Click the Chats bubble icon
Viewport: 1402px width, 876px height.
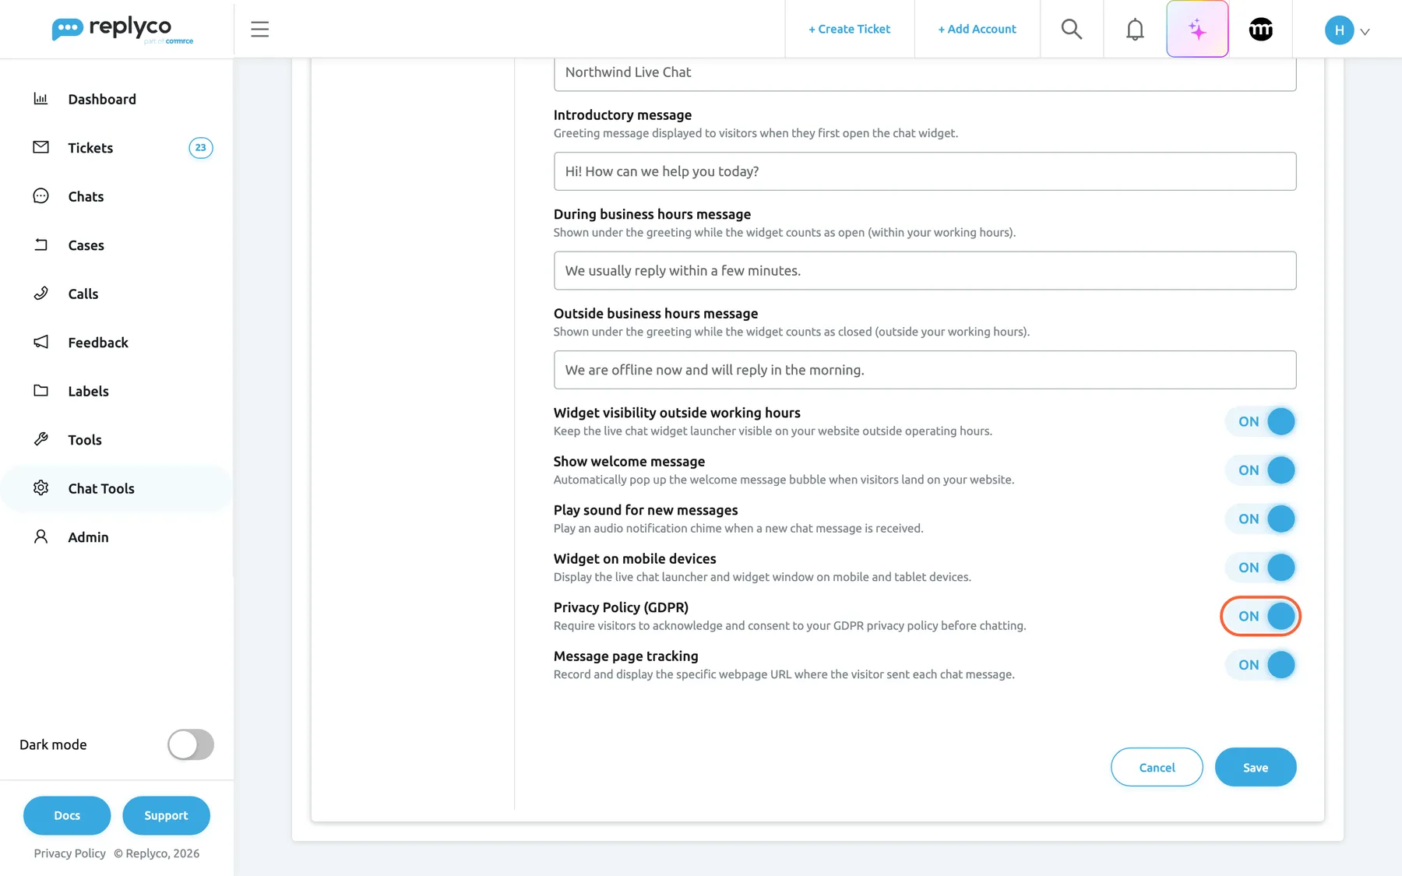coord(41,196)
